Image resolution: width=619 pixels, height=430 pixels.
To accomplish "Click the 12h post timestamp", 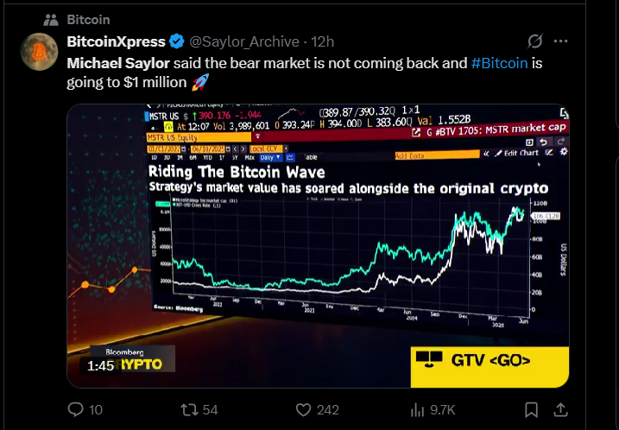I will pos(323,41).
